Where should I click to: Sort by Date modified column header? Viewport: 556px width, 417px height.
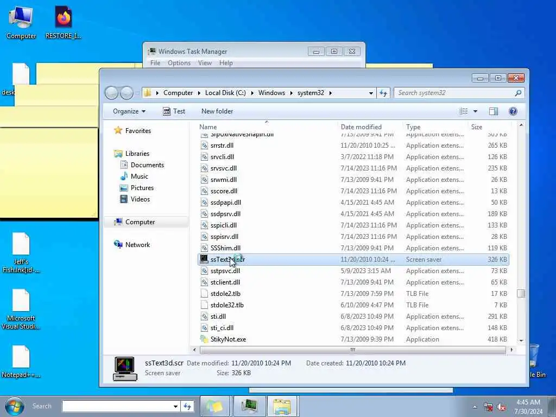tap(370, 127)
